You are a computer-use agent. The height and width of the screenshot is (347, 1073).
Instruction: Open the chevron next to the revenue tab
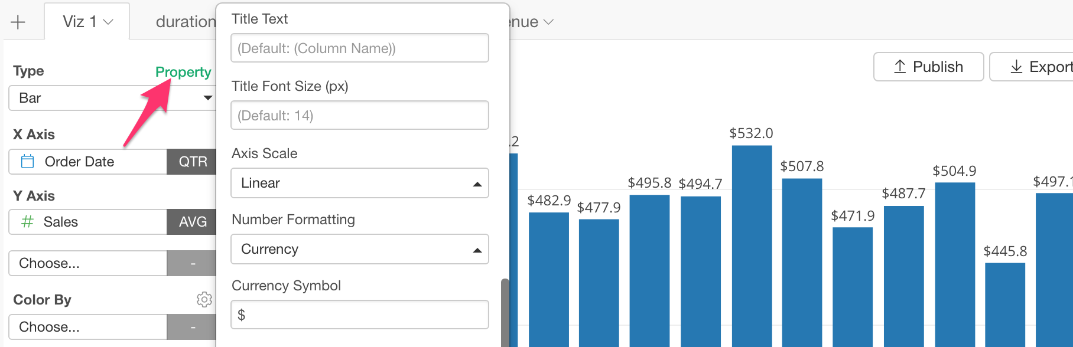(548, 22)
